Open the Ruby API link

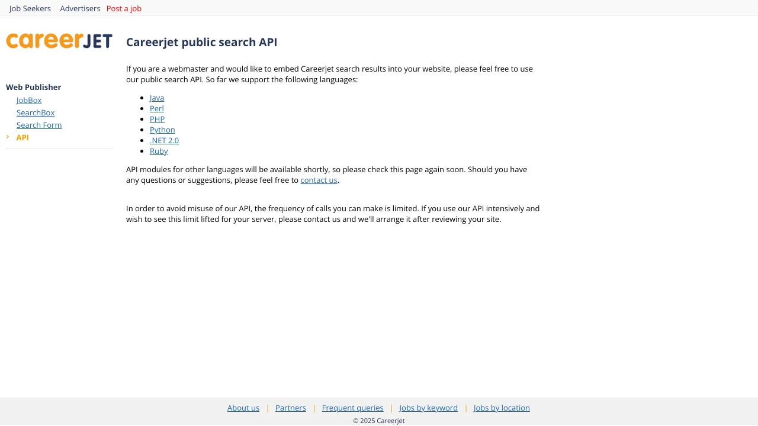pos(159,151)
